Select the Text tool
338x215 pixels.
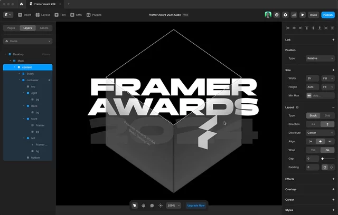[x=60, y=15]
